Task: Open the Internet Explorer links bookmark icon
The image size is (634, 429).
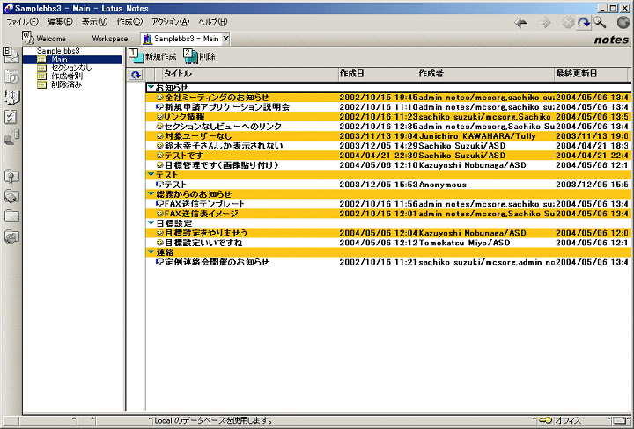Action: 11,236
